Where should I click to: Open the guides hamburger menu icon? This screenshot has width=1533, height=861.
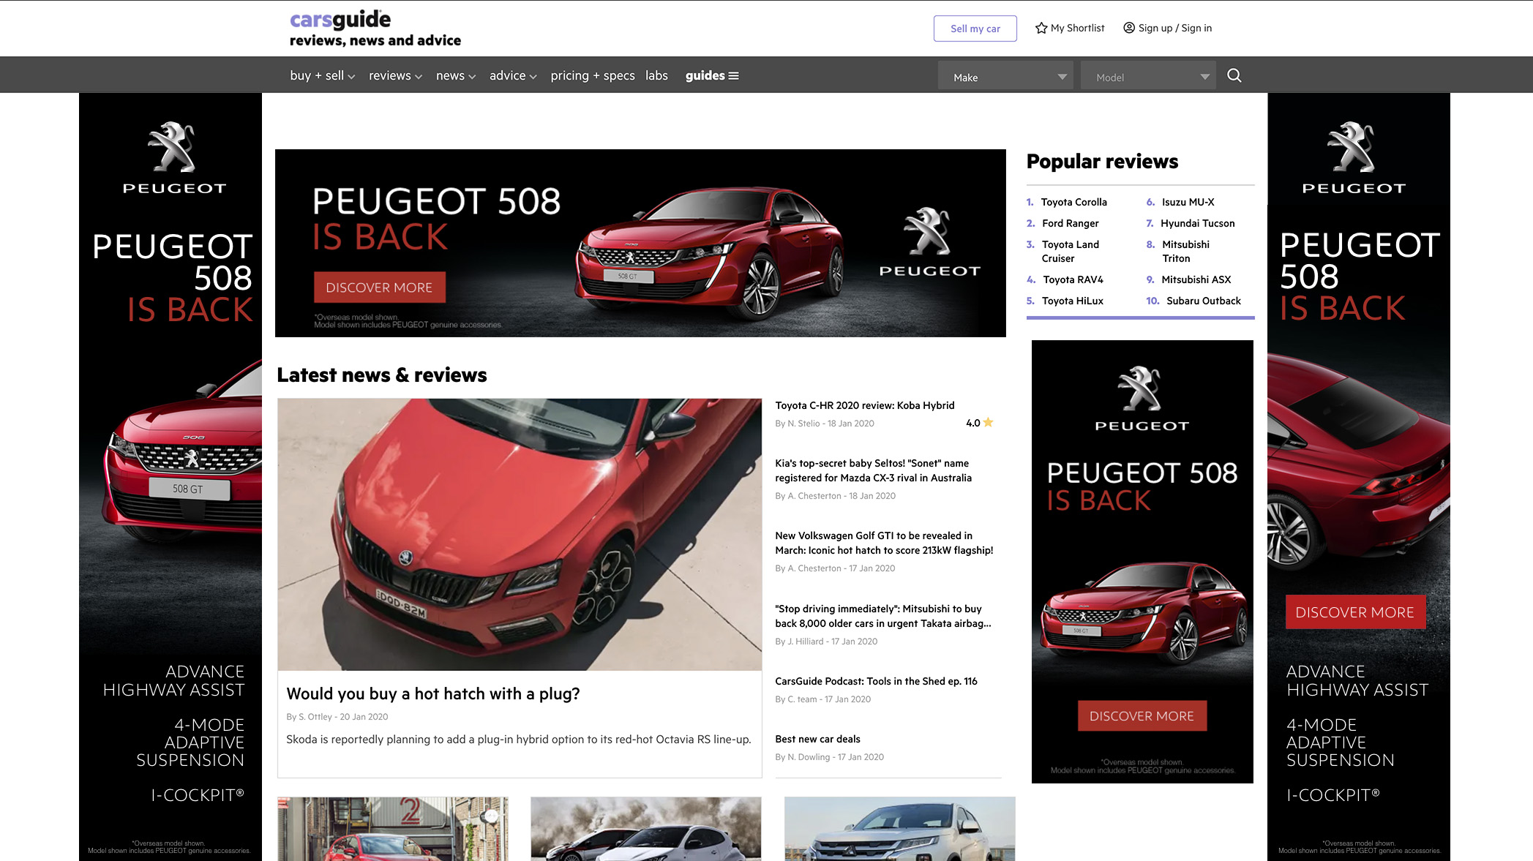[733, 75]
